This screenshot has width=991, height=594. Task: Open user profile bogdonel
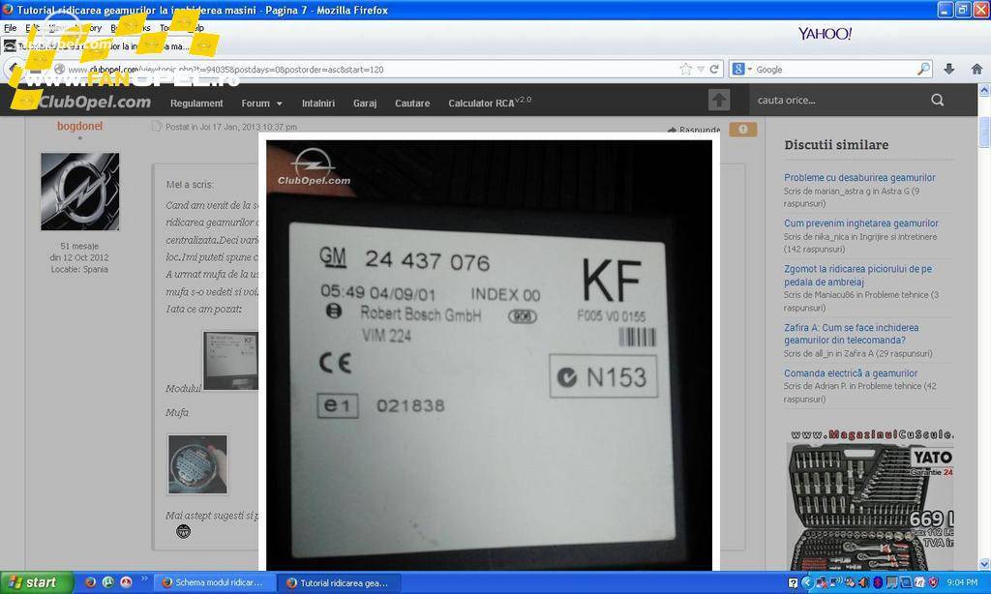coord(79,126)
